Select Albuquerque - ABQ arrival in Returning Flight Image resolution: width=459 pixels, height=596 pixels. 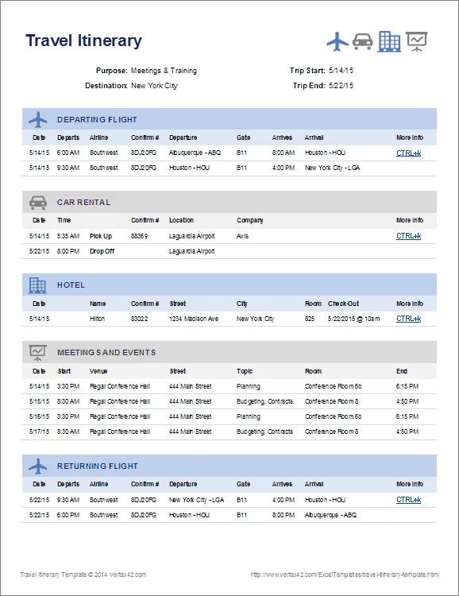tap(330, 515)
